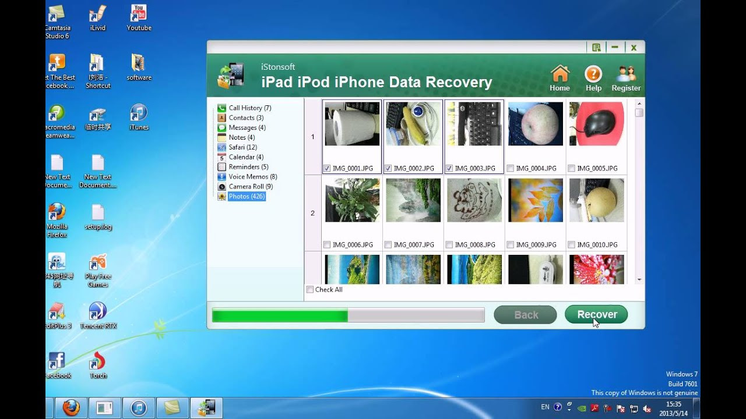Image resolution: width=746 pixels, height=419 pixels.
Task: Select the Macromedia Dreamweaver desktop icon
Action: pos(59,121)
